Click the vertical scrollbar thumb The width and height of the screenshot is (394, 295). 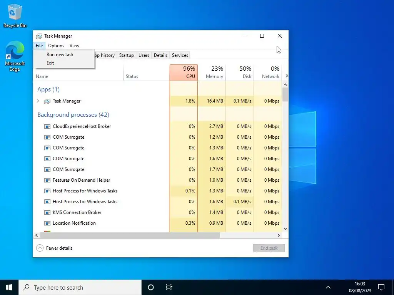285,94
